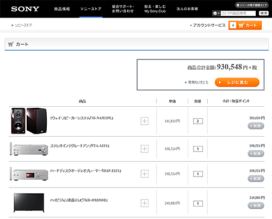This screenshot has width=272, height=219.
Task: Expand details for HAP-Z1ES player row
Action: (145, 174)
